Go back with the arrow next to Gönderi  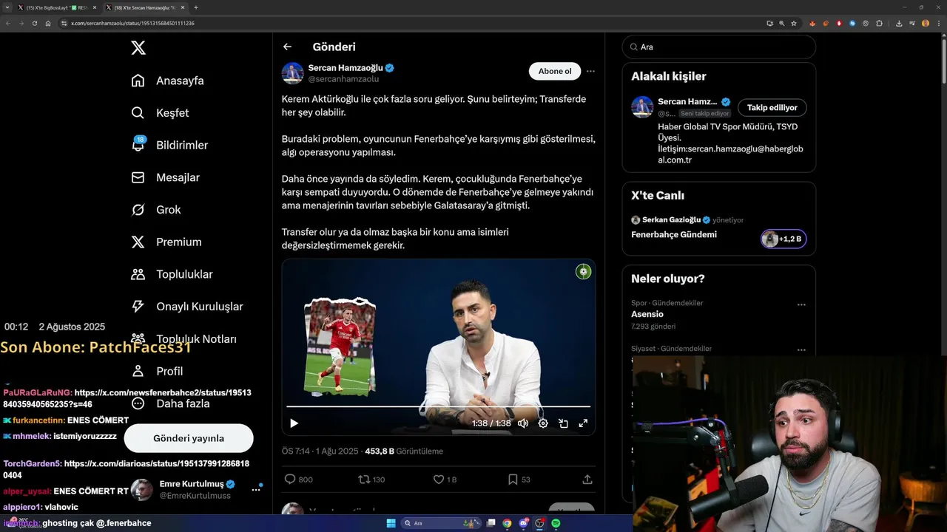point(287,47)
